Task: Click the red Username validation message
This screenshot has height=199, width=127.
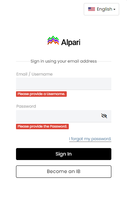Action: pos(41,94)
